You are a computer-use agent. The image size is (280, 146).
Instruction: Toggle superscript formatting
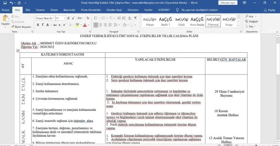tap(65, 25)
